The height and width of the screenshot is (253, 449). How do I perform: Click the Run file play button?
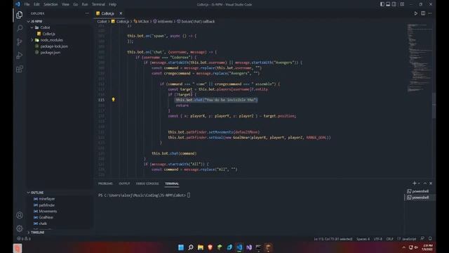coord(416,13)
